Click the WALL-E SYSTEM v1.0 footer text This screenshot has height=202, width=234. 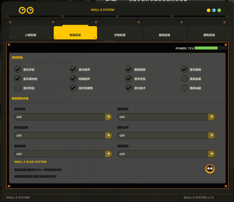[198, 198]
